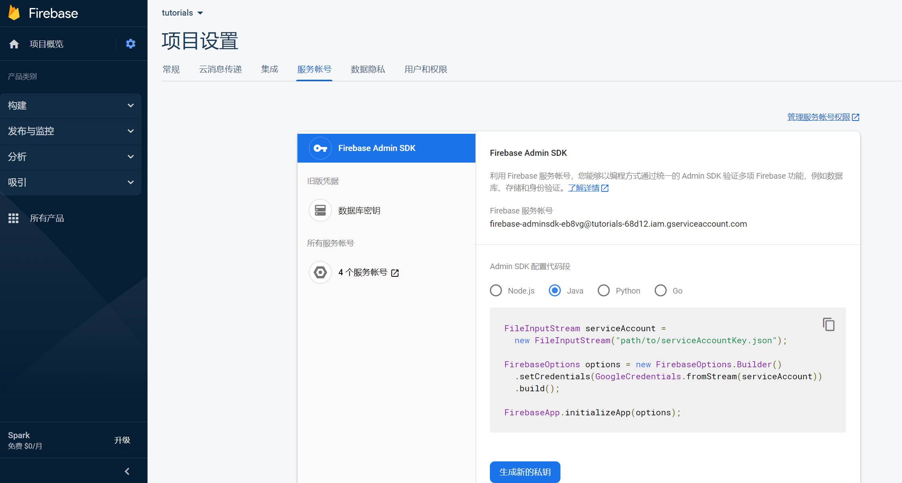This screenshot has height=483, width=902.
Task: Select Firebase Admin SDK list item
Action: 386,148
